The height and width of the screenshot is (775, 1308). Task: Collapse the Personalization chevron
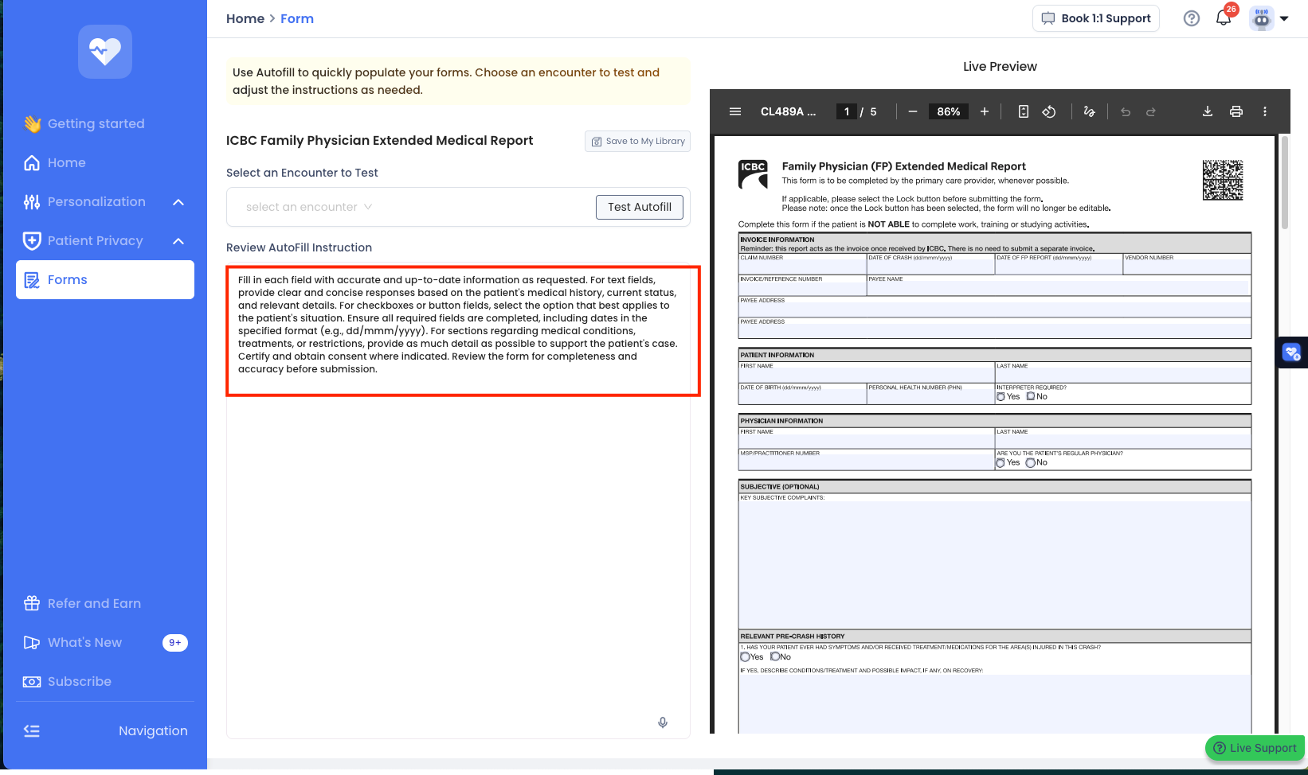178,202
